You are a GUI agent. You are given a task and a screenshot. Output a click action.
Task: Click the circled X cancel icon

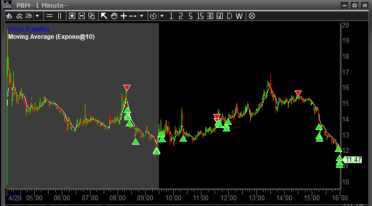(x=252, y=16)
